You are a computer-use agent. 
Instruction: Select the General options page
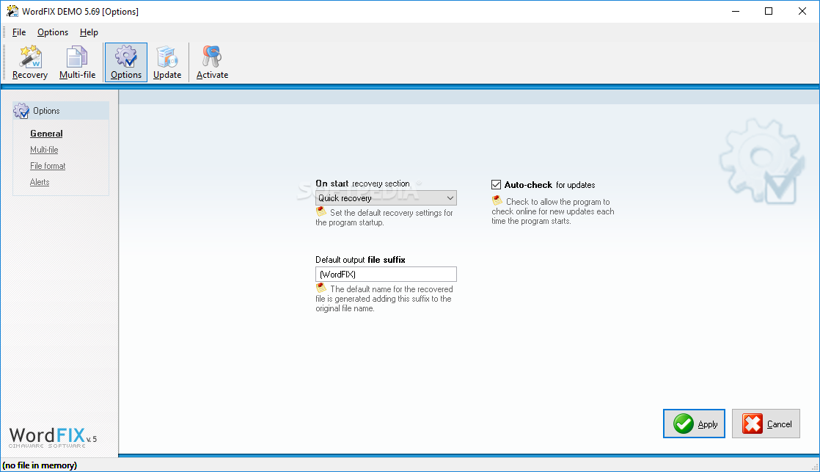(46, 134)
